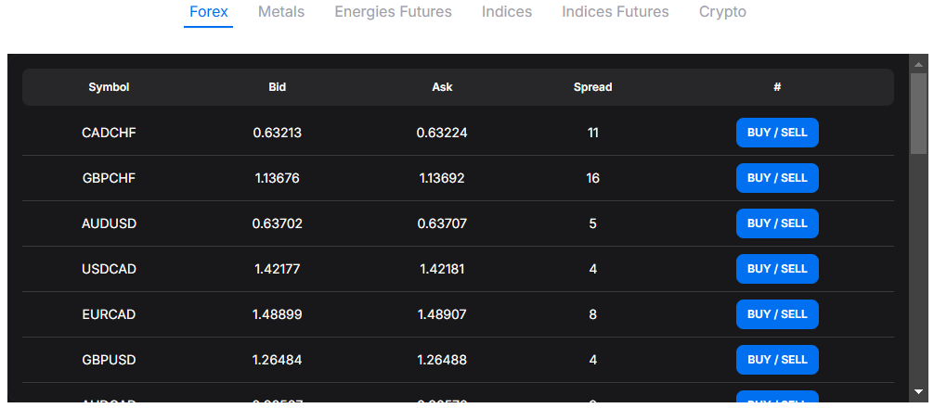Image resolution: width=934 pixels, height=408 pixels.
Task: Select the Energies Futures tab
Action: (393, 13)
